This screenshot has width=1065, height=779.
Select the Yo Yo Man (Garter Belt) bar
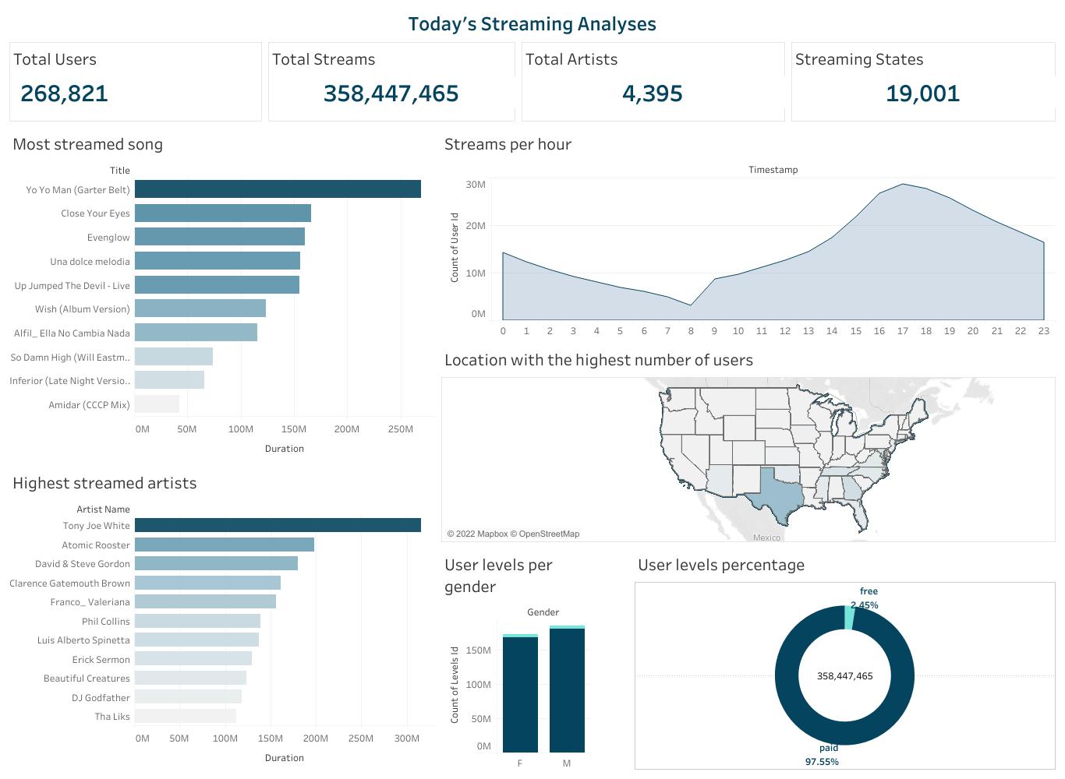click(x=278, y=189)
